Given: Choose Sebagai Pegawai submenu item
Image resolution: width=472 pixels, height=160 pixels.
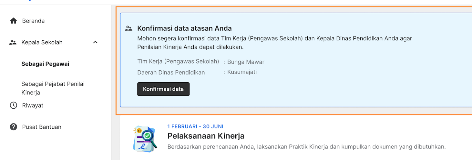Looking at the screenshot, I should (45, 64).
